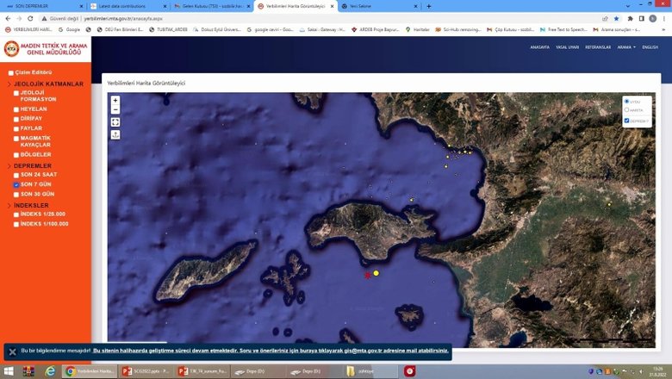This screenshot has width=672, height=379.
Task: Enable FAYLAR layer checkbox
Action: coord(16,129)
